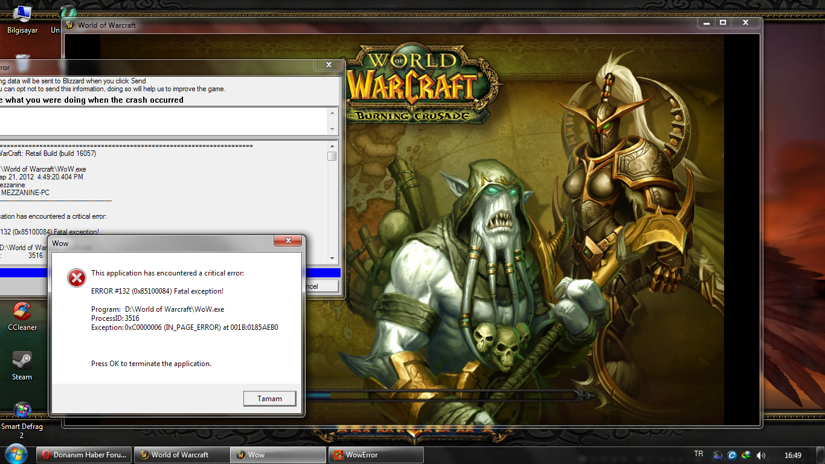Switch to the Wow taskbar button
Image resolution: width=825 pixels, height=464 pixels.
click(278, 455)
